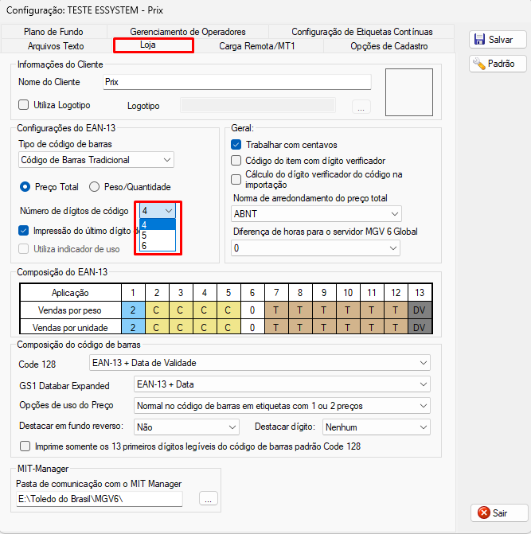531x534 pixels.
Task: Click the Nome do Cliente text field
Action: click(237, 82)
